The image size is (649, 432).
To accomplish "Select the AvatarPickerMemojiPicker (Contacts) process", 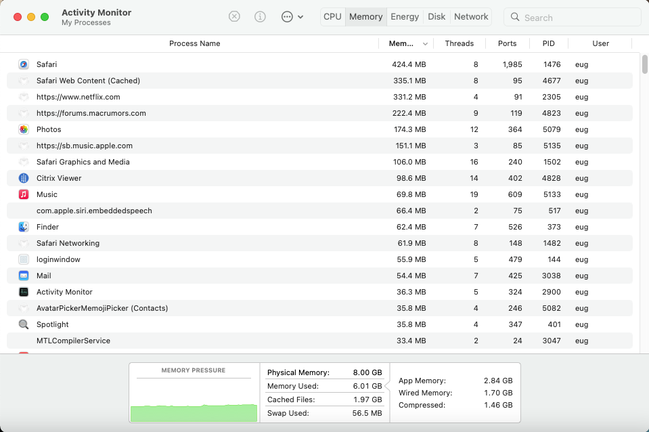I will point(102,308).
